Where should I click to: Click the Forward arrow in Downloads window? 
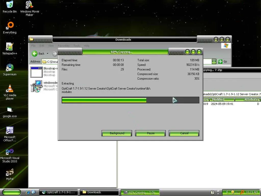coord(55,54)
